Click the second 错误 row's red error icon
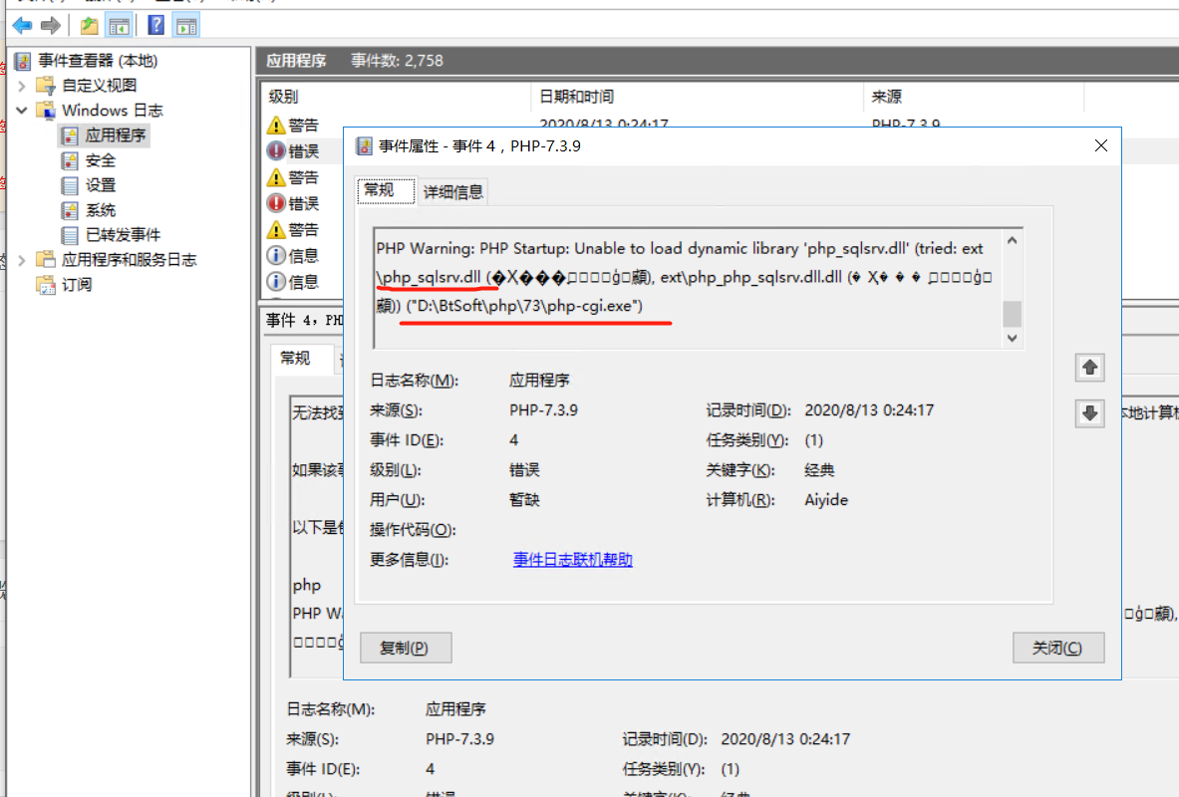This screenshot has height=797, width=1179. click(276, 203)
